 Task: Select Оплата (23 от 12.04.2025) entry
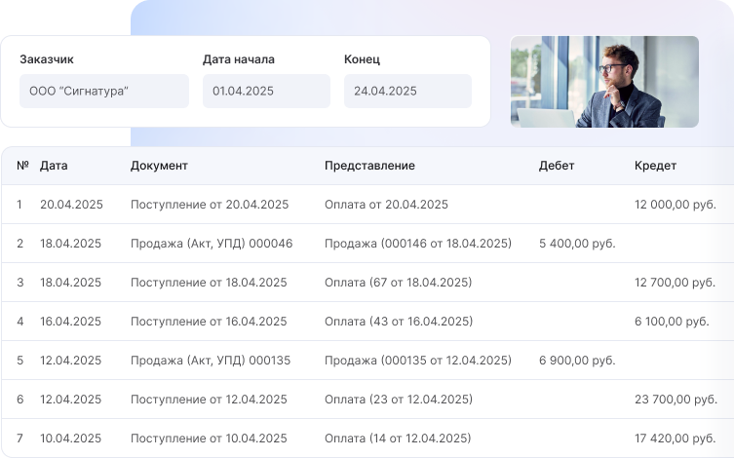(x=398, y=400)
